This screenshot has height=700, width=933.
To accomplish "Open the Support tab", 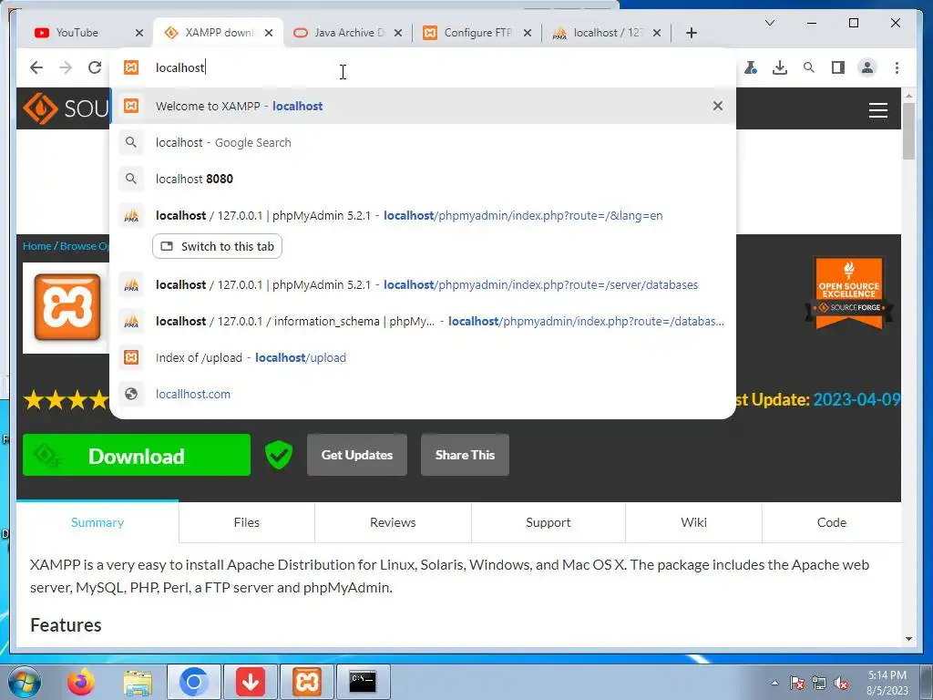I will click(548, 522).
